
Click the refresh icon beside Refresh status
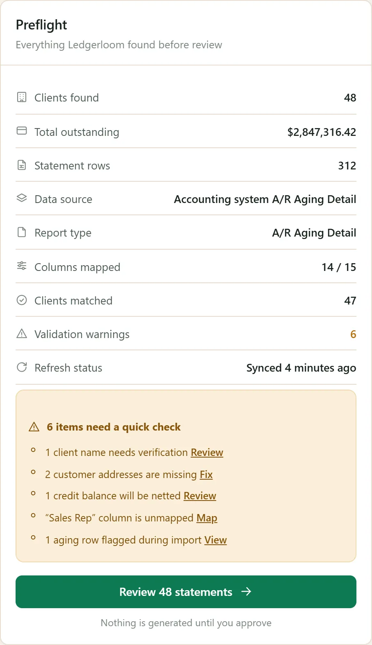coord(22,367)
